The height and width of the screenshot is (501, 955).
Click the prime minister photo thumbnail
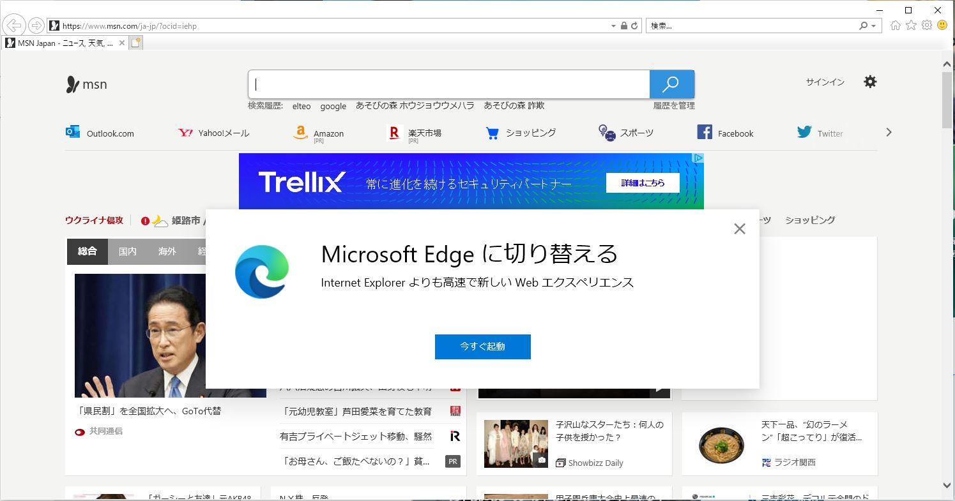click(x=171, y=336)
